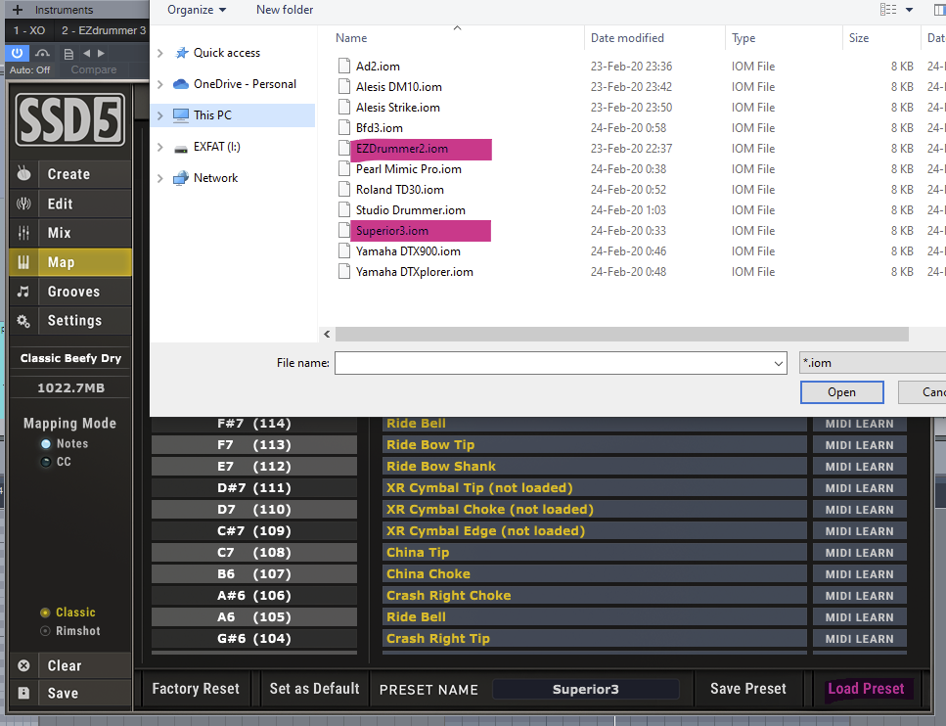Image resolution: width=946 pixels, height=726 pixels.
Task: Toggle the preview pane icon
Action: point(939,9)
